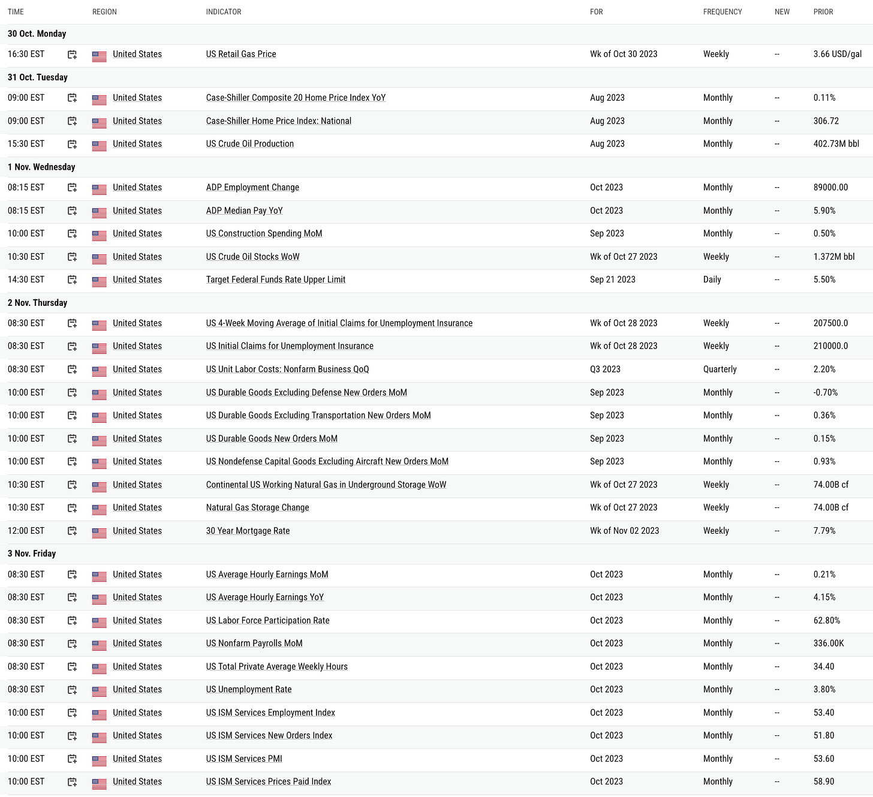
Task: Click United States link in ISM Services PMI row
Action: tap(137, 759)
